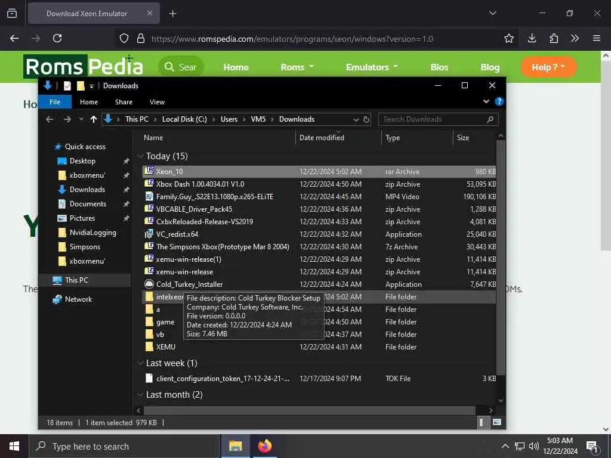Sort by Size column header
This screenshot has width=611, height=458.
pos(462,138)
